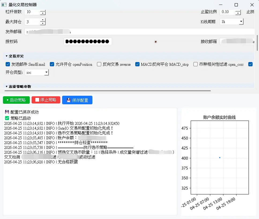Reveal the 授权码 password with the eye icon
Viewport: 259px width, 219px height.
pos(156,41)
